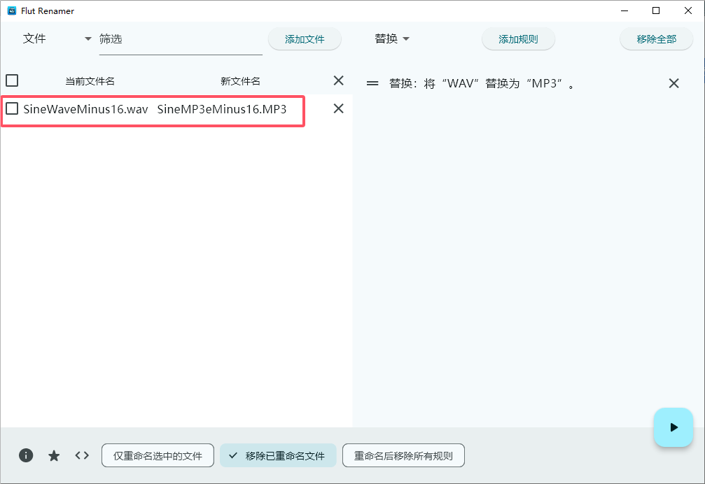The width and height of the screenshot is (705, 484).
Task: Run renaming with the play button
Action: pos(672,427)
